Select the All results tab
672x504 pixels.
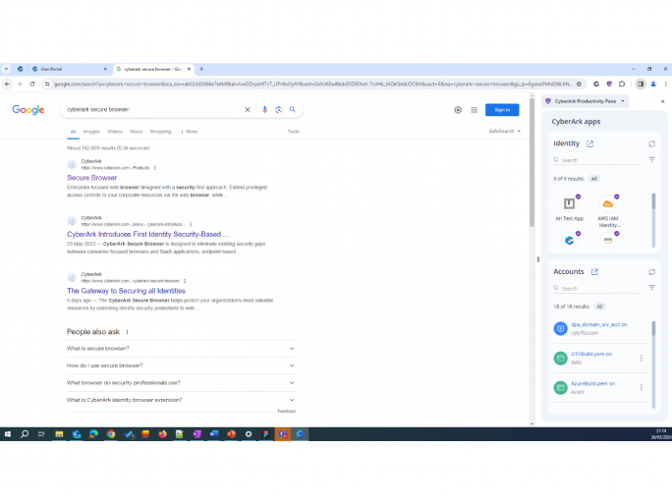pyautogui.click(x=73, y=132)
